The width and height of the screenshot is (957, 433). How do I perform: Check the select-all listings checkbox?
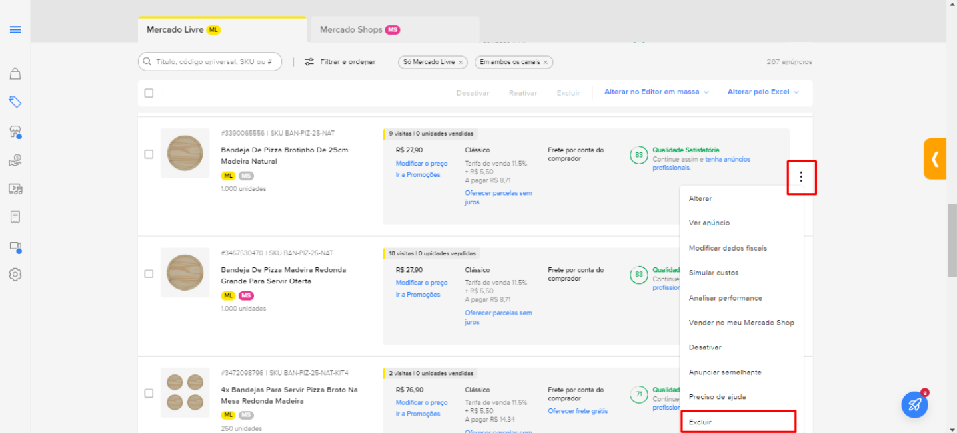coord(149,93)
